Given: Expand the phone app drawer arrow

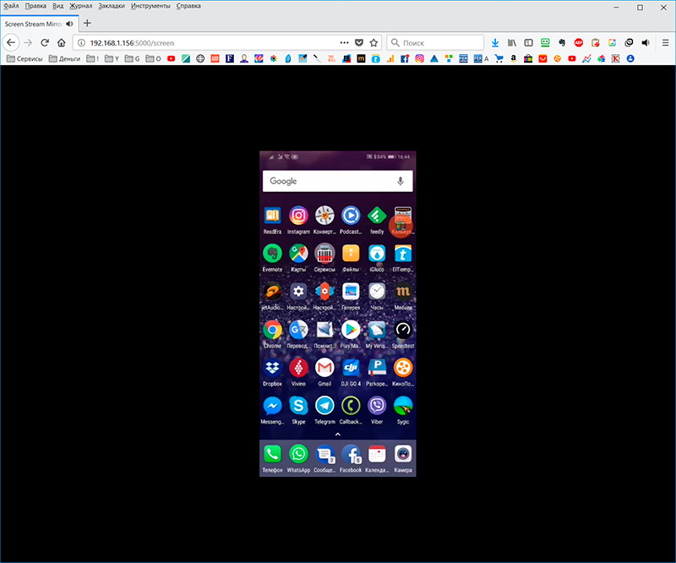Looking at the screenshot, I should coord(337,434).
